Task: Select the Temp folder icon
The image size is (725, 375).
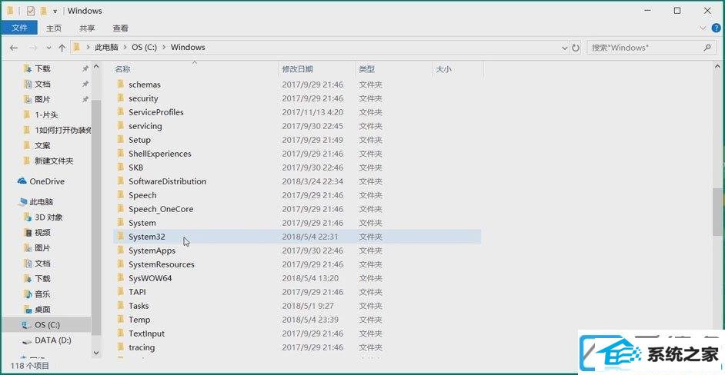Action: pos(120,320)
